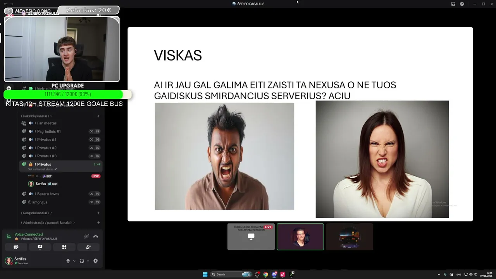Viewport: 496px width, 279px height.
Task: Open the activities launcher button
Action: point(64,247)
